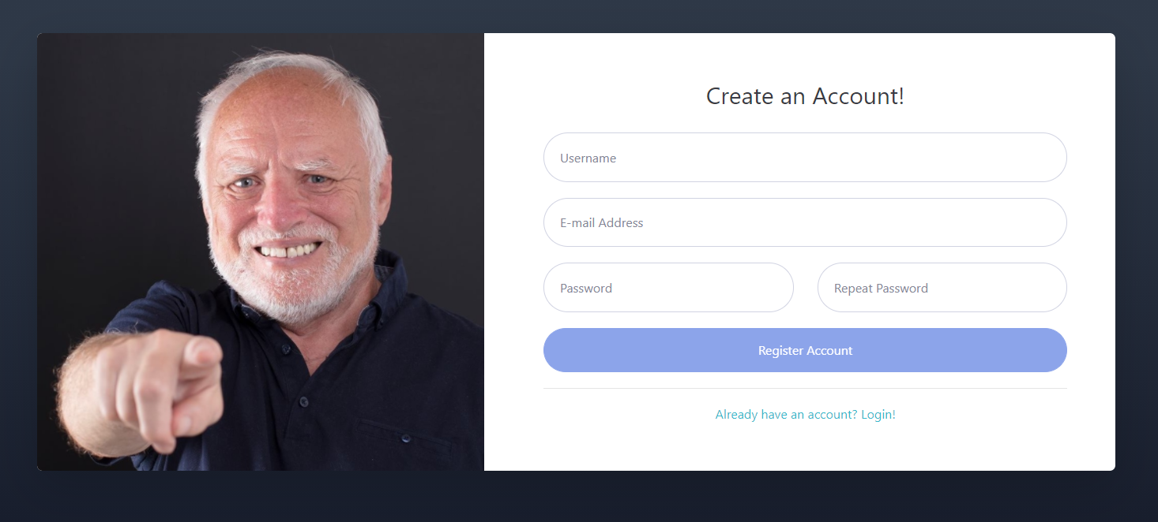
Task: Click the word "Login!" in the bottom link
Action: coord(878,415)
